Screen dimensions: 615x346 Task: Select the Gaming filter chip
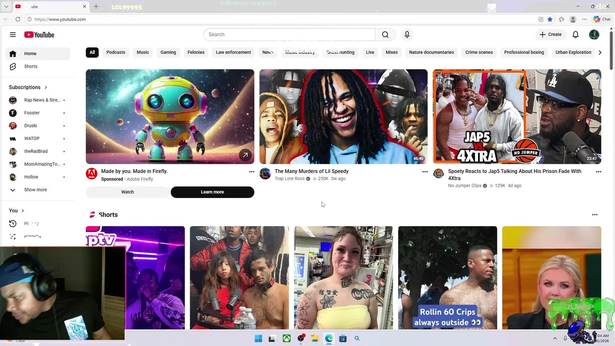pyautogui.click(x=168, y=52)
